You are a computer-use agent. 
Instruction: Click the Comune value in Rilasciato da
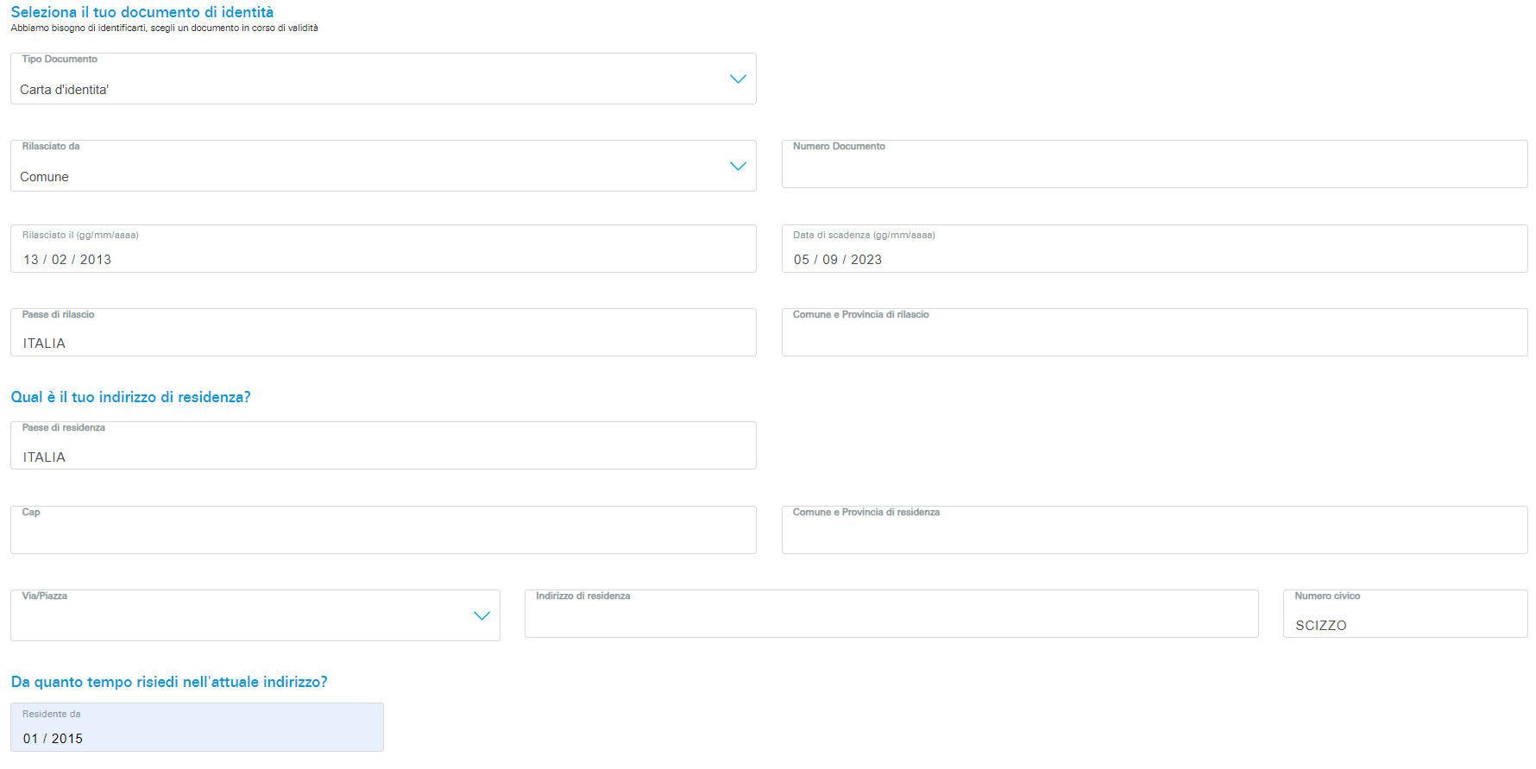click(x=45, y=177)
